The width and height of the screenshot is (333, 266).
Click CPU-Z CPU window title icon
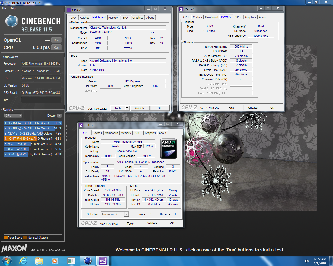[81, 125]
